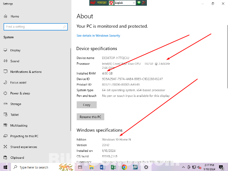Open File Explorer from the taskbar
Screen dimensions: 228x171
pyautogui.click(x=91, y=167)
